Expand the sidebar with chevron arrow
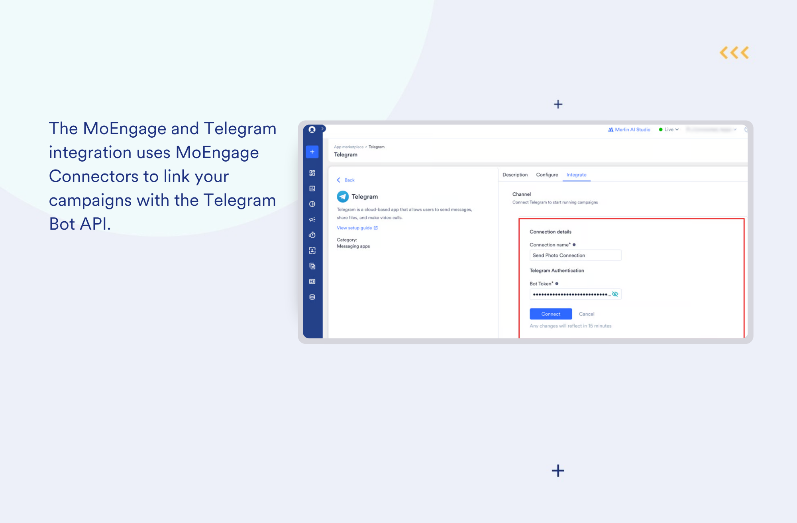This screenshot has height=523, width=797. (x=323, y=129)
